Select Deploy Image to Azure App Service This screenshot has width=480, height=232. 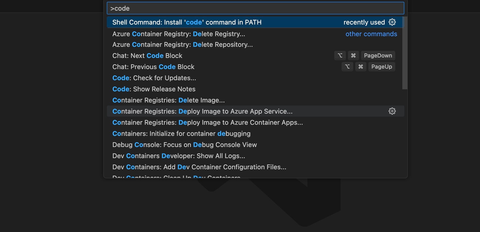click(202, 111)
